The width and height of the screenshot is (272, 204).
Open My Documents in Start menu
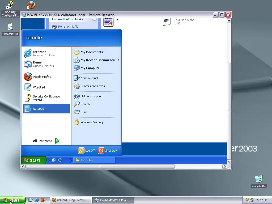[x=96, y=52]
